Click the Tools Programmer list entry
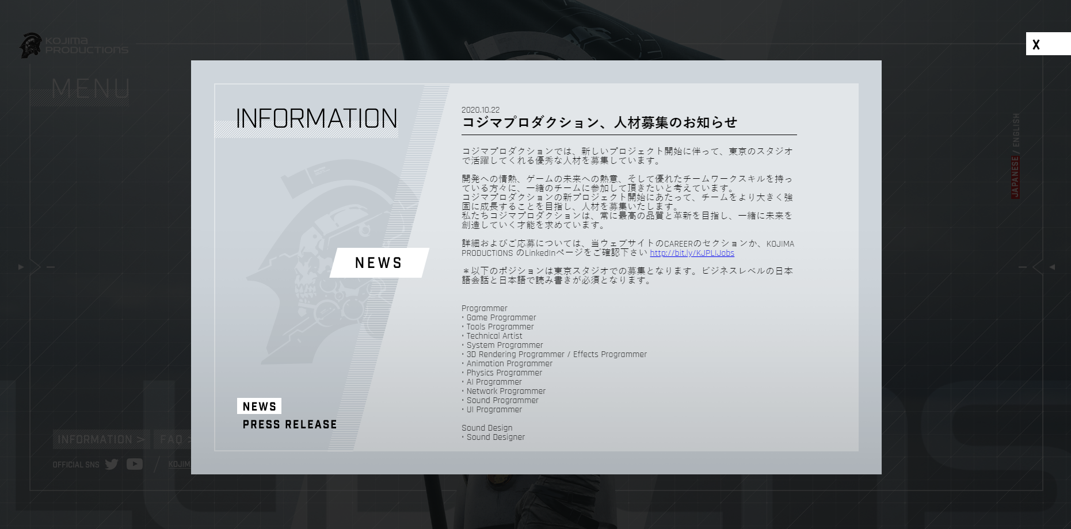This screenshot has height=529, width=1071. [x=498, y=327]
